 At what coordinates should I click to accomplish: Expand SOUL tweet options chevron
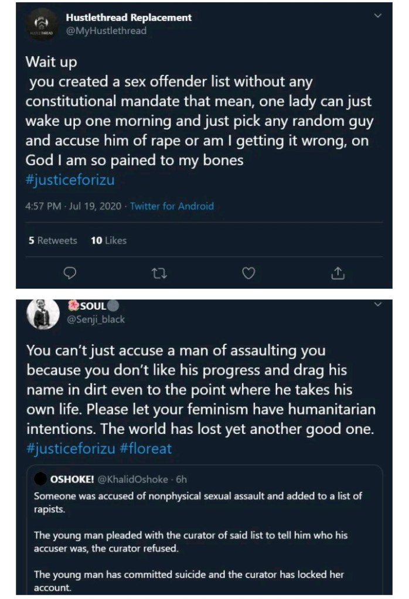click(x=378, y=304)
